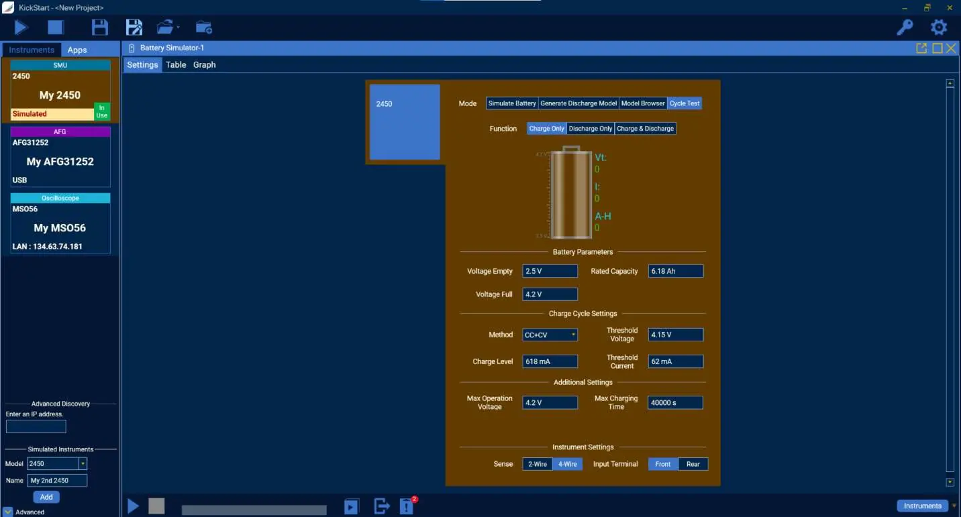Switch to the Instruments tab

(32, 50)
